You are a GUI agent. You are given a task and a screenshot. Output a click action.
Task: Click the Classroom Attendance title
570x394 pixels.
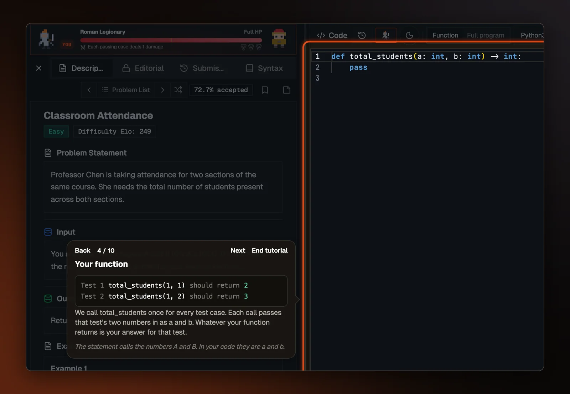98,115
